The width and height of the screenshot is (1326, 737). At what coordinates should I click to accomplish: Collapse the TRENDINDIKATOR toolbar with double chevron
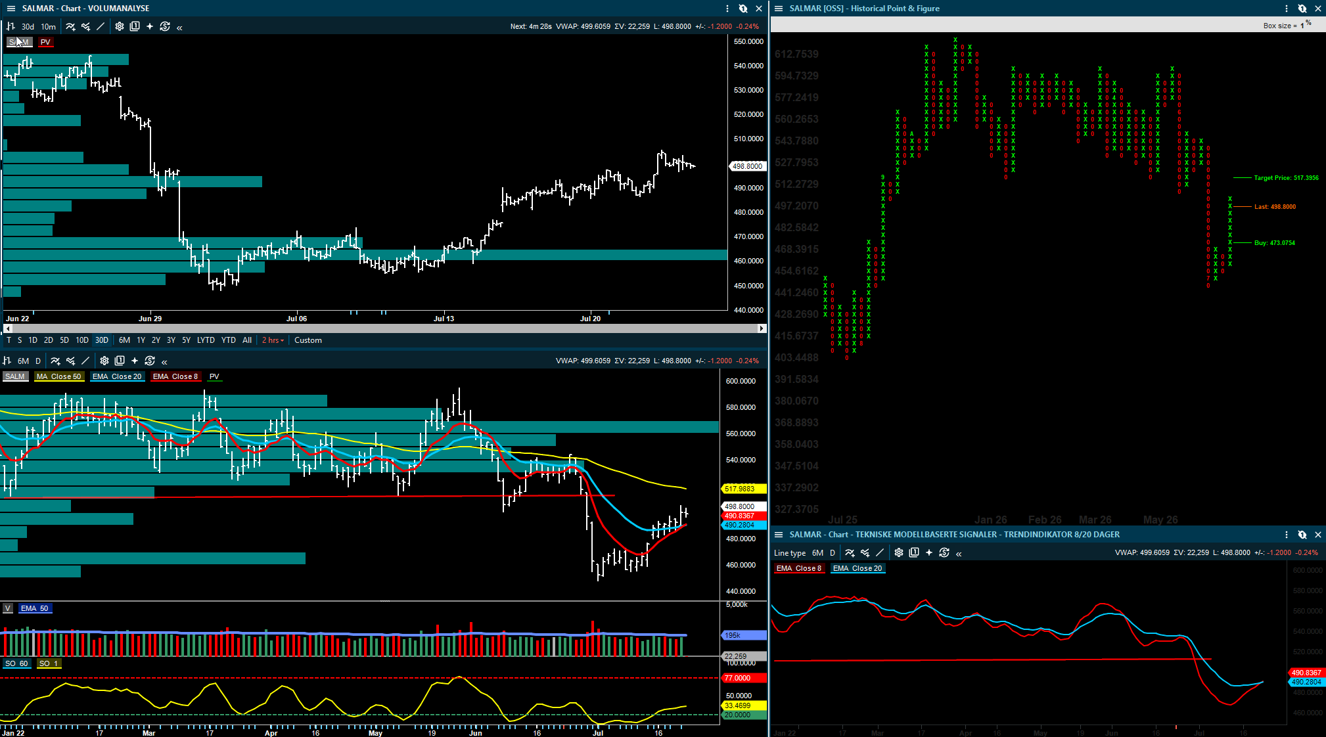click(959, 554)
